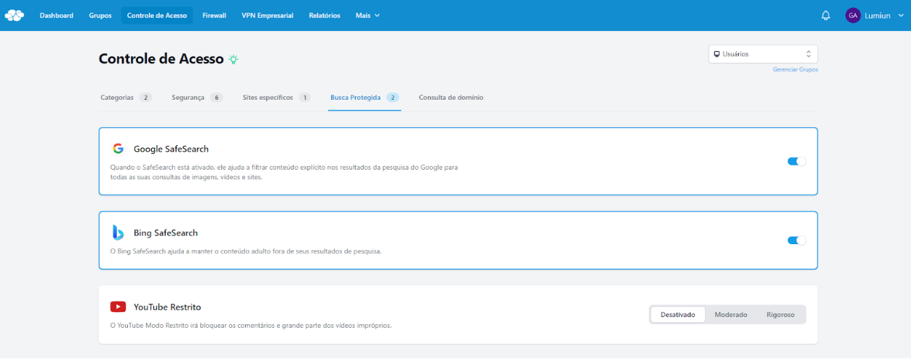The image size is (911, 359).
Task: Expand the Mais menu
Action: [x=367, y=15]
